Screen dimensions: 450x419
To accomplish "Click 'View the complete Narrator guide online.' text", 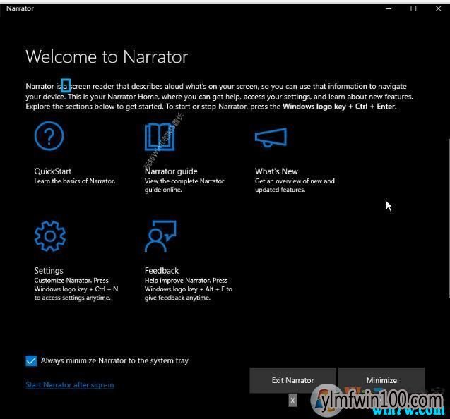I will tap(184, 186).
